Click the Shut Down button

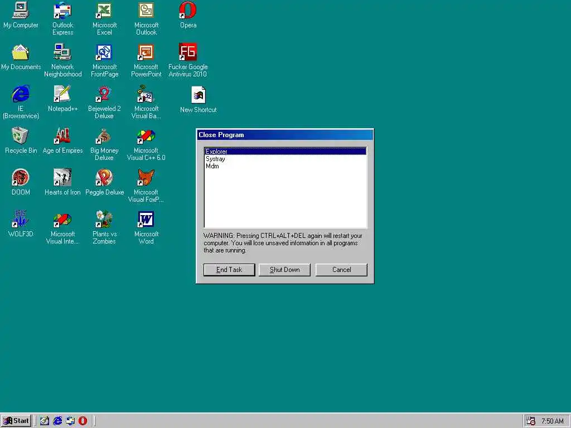284,270
